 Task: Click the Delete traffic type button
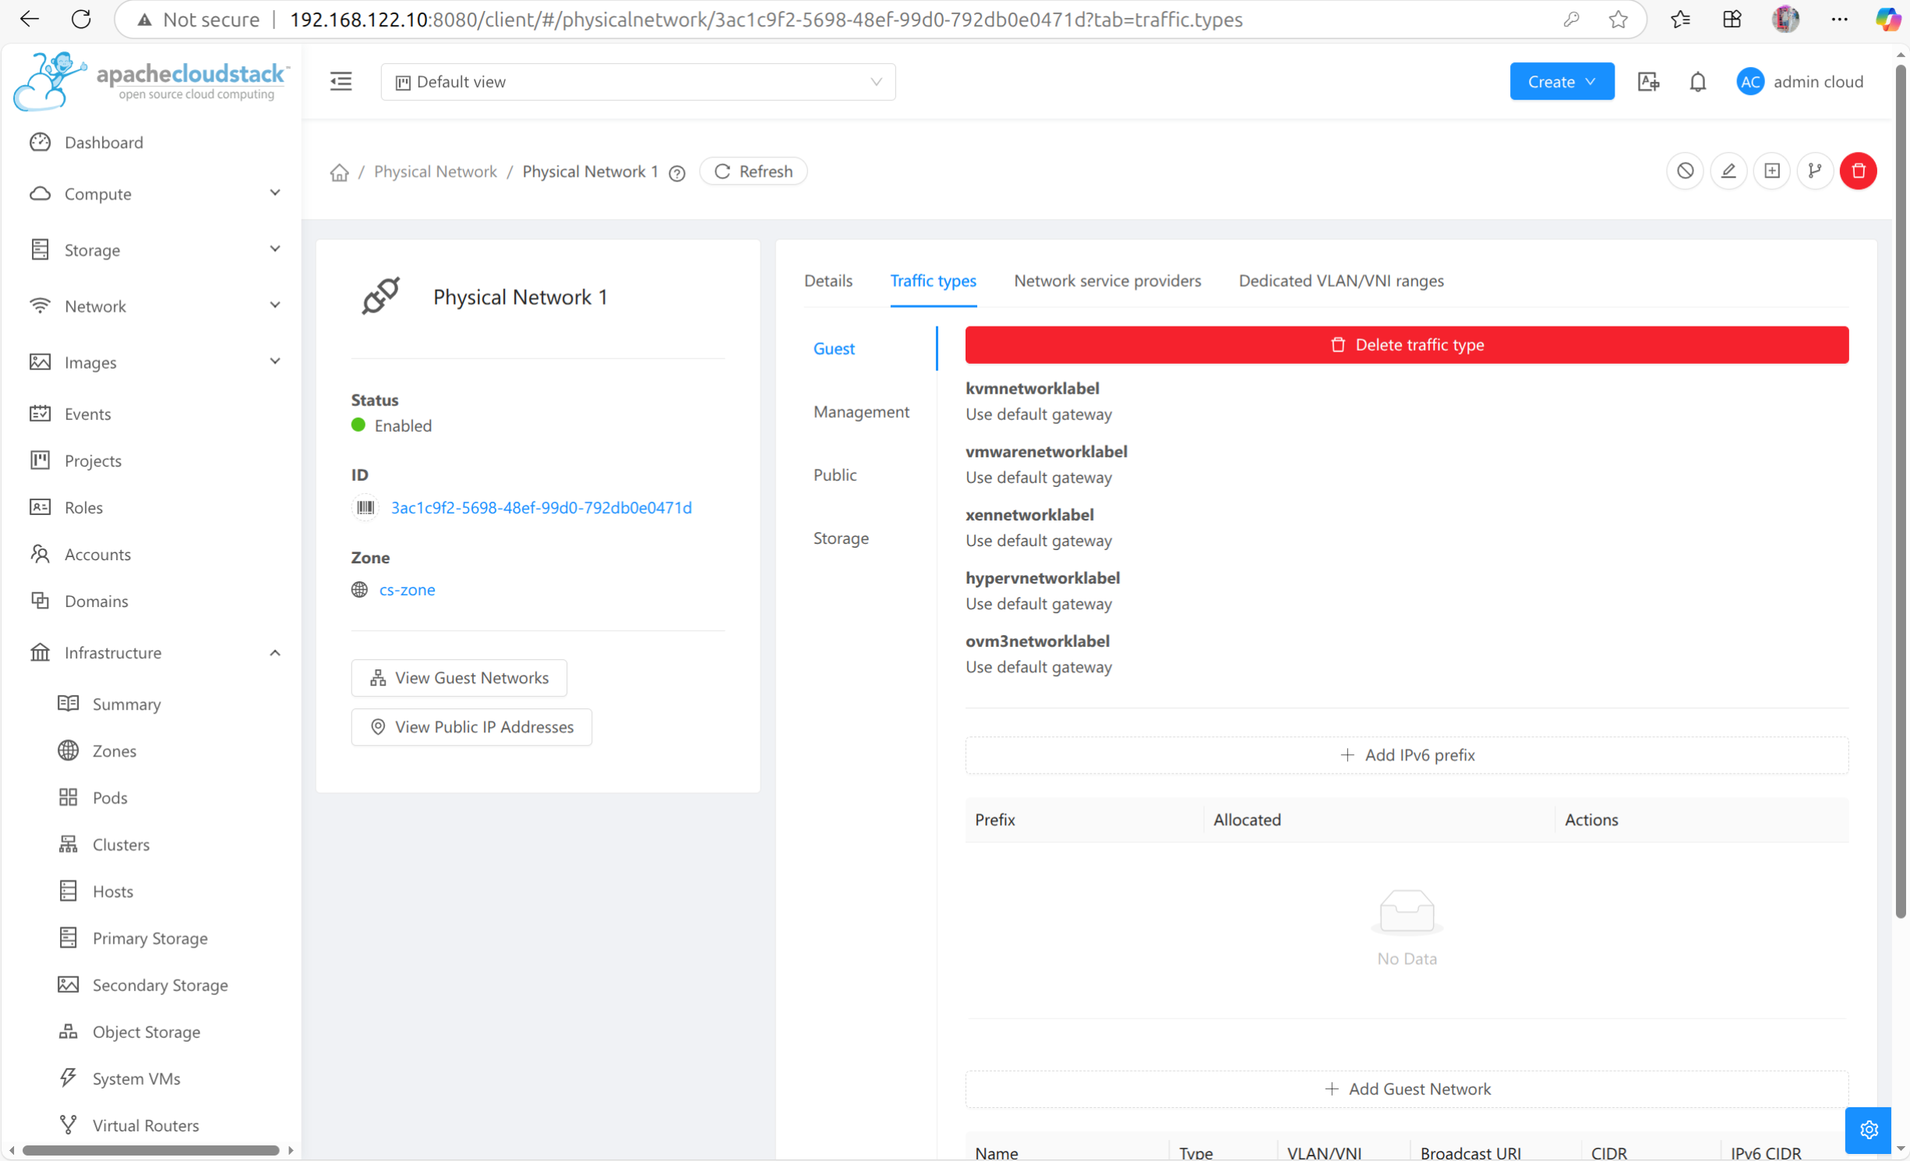click(1406, 344)
